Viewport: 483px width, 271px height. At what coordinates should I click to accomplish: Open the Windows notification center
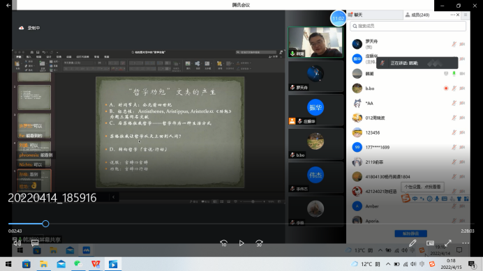(472, 264)
